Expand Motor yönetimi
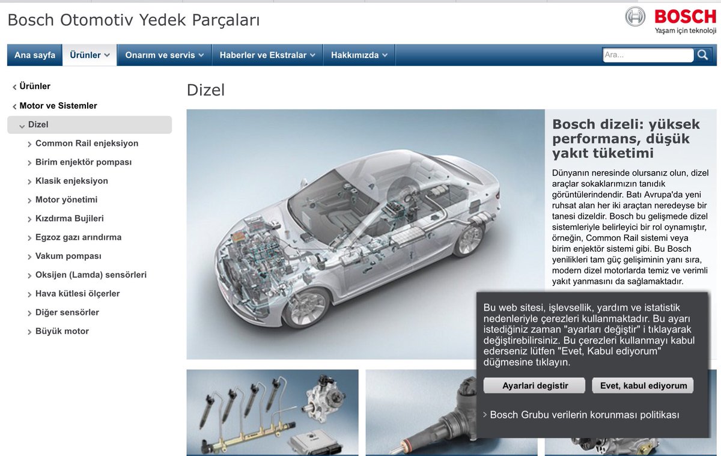Screen dimensions: 721x456 [66, 199]
